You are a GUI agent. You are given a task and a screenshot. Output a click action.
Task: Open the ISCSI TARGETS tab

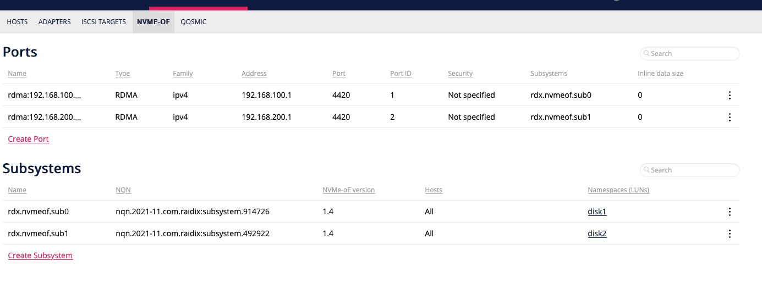click(104, 22)
